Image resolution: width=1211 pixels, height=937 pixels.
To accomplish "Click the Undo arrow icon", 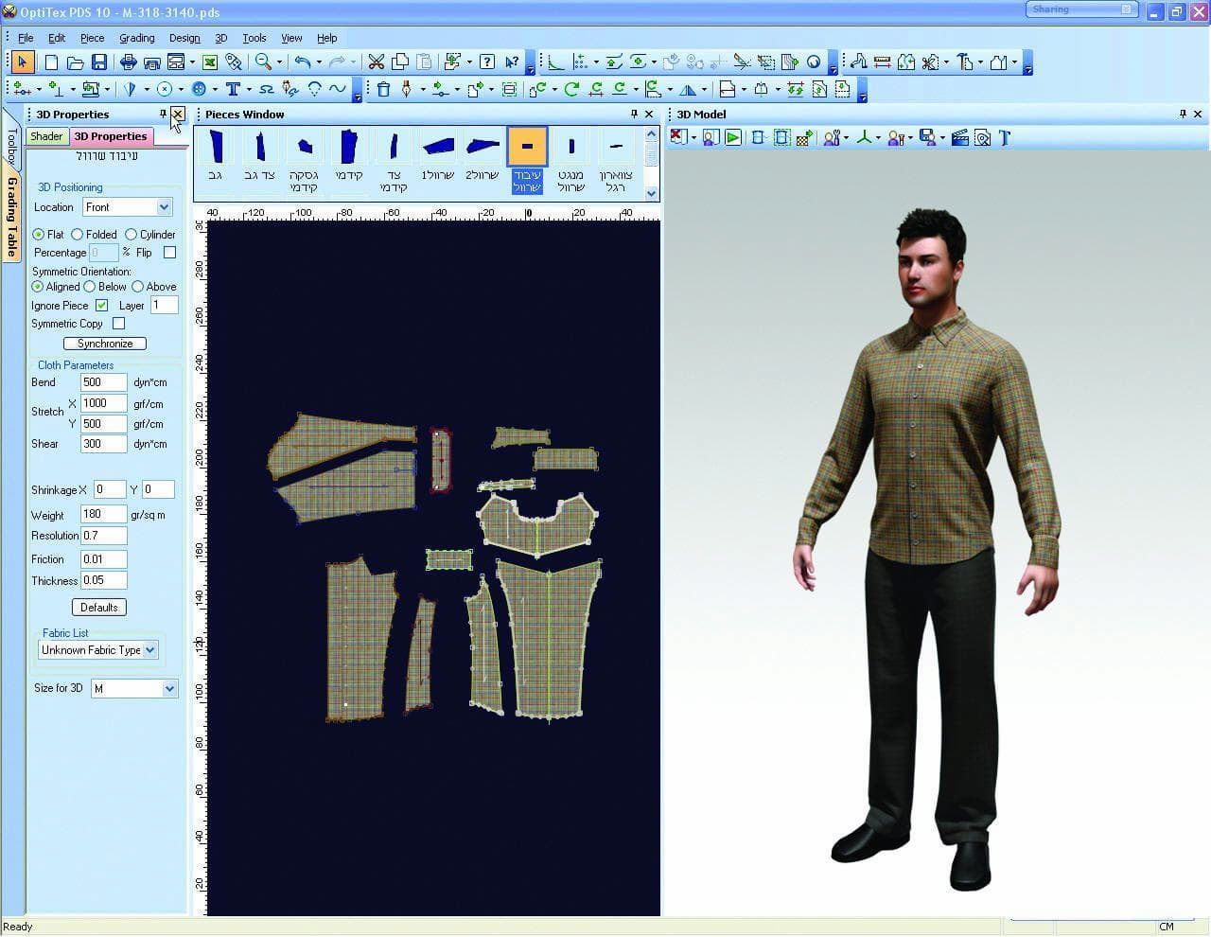I will (302, 62).
